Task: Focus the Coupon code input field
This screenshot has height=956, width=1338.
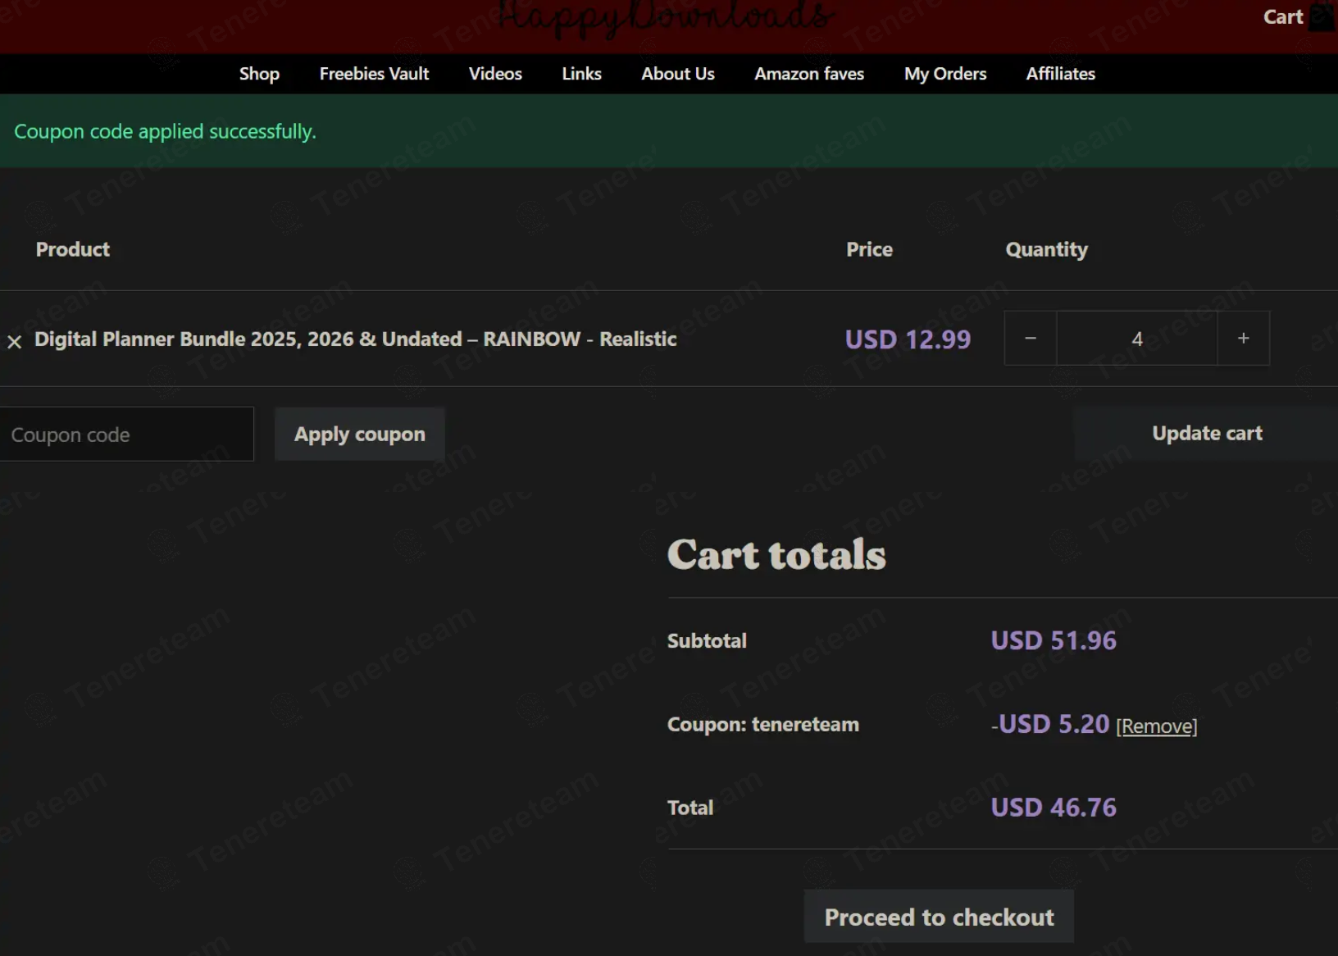Action: 126,435
